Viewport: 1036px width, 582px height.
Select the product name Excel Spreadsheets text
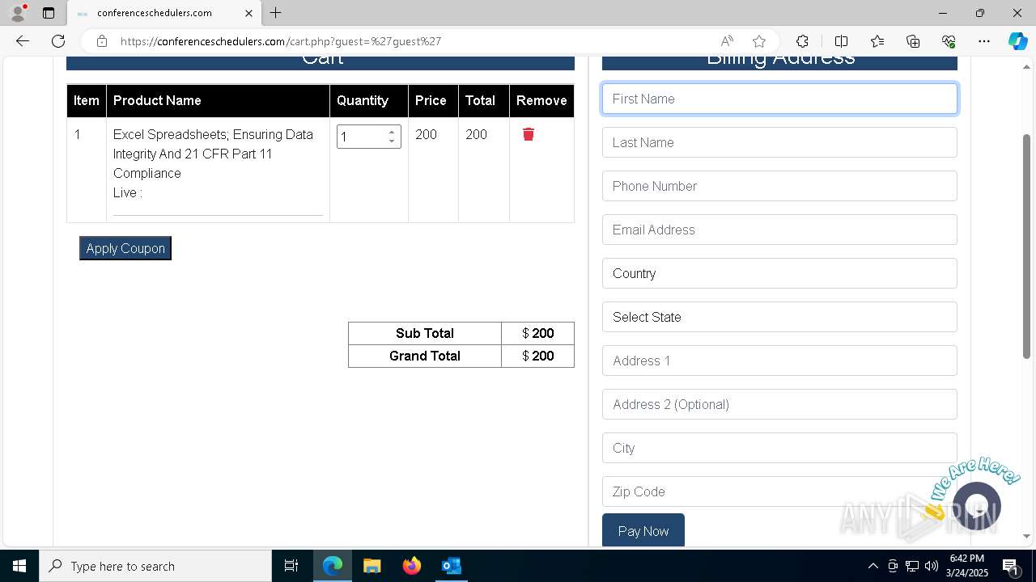tap(213, 154)
